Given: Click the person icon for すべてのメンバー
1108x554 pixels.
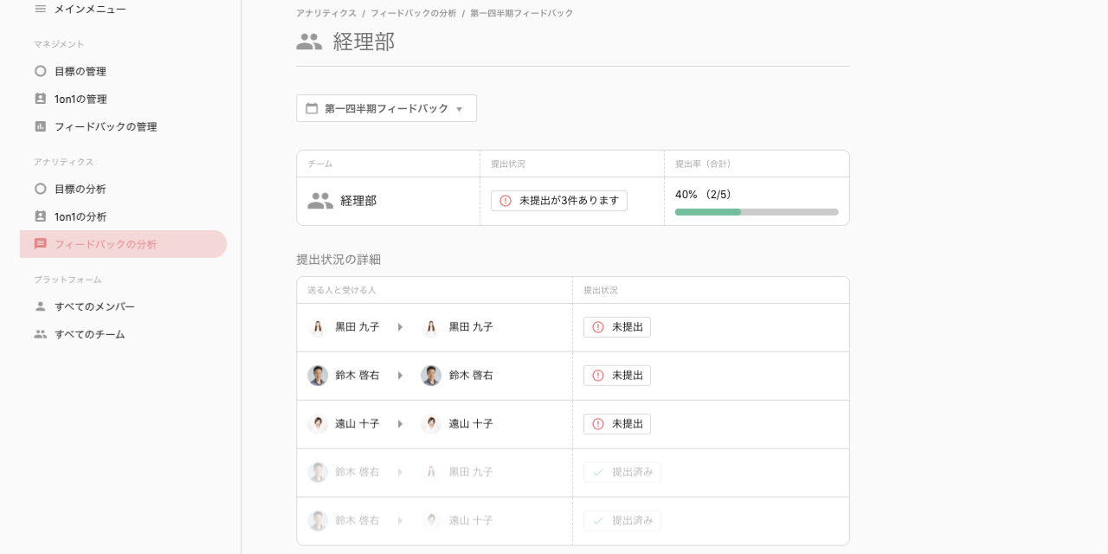Looking at the screenshot, I should (40, 306).
